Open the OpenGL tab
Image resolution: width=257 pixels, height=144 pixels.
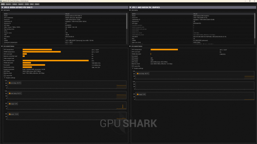pos(8,4)
